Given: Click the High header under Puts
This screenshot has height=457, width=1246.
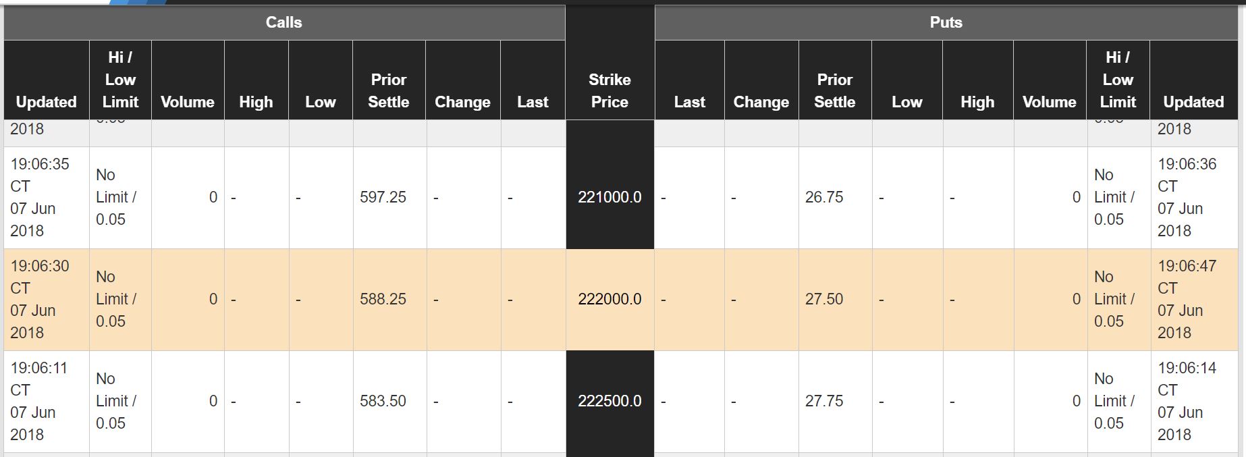Looking at the screenshot, I should click(977, 102).
